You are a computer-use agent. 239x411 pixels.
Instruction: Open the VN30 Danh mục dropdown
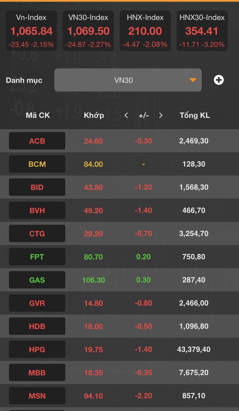[x=128, y=80]
